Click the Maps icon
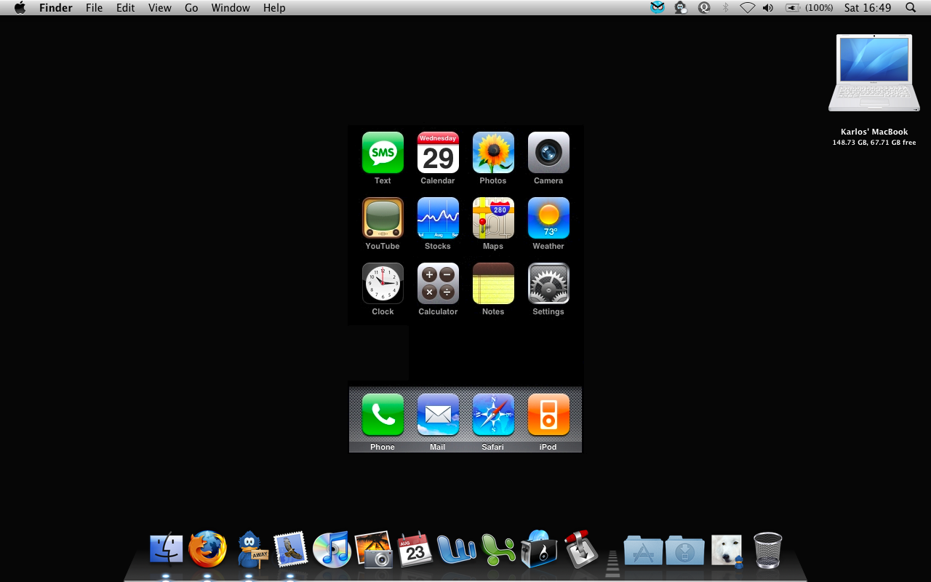The height and width of the screenshot is (582, 931). [493, 218]
